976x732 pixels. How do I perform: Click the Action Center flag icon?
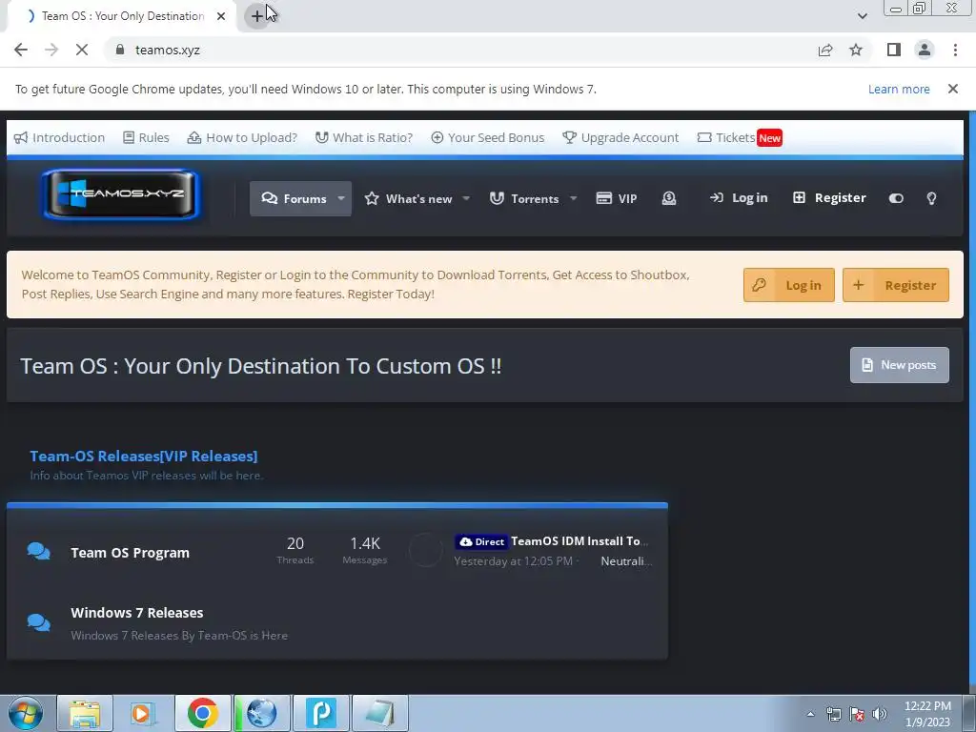pos(857,714)
